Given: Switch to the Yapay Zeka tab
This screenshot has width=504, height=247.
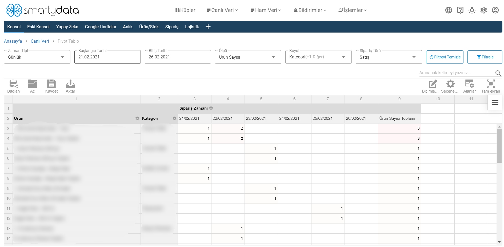Looking at the screenshot, I should (x=67, y=27).
